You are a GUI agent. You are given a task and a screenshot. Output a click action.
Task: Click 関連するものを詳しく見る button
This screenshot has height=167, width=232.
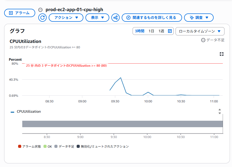(x=152, y=18)
